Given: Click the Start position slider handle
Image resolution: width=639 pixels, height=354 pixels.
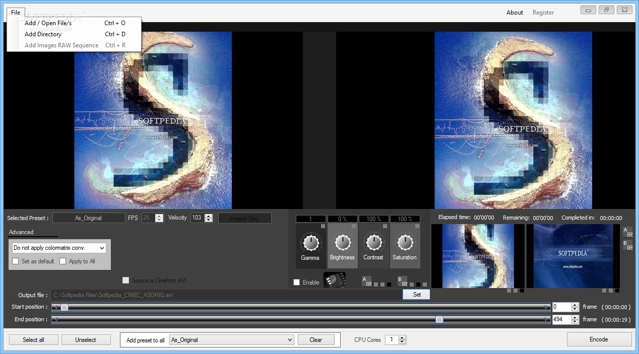Looking at the screenshot, I should coord(65,307).
